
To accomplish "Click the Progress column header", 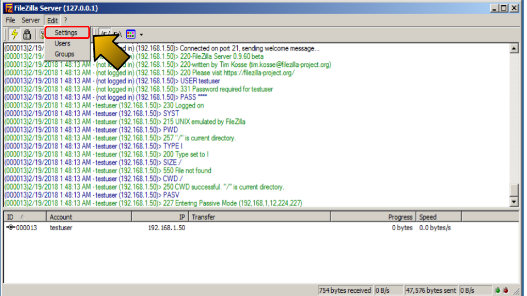I will click(373, 217).
